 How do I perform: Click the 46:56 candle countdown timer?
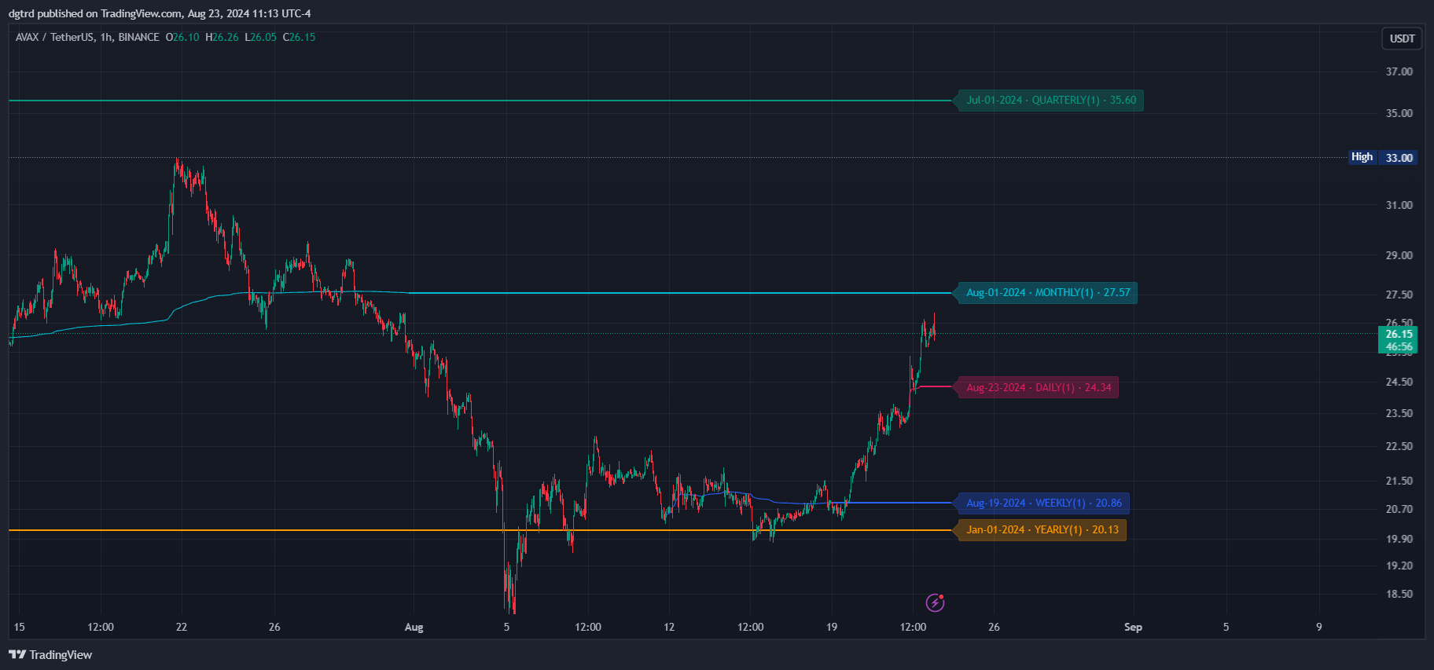pos(1399,346)
